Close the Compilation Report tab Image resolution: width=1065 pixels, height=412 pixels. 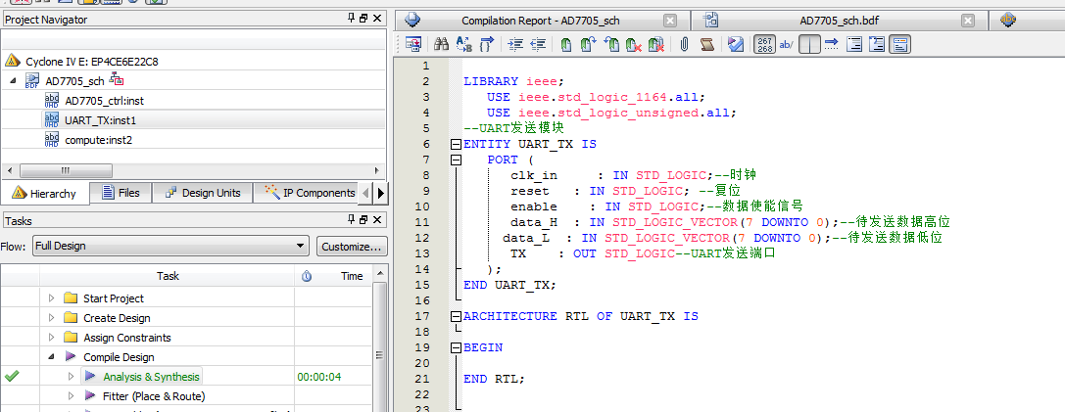[670, 21]
